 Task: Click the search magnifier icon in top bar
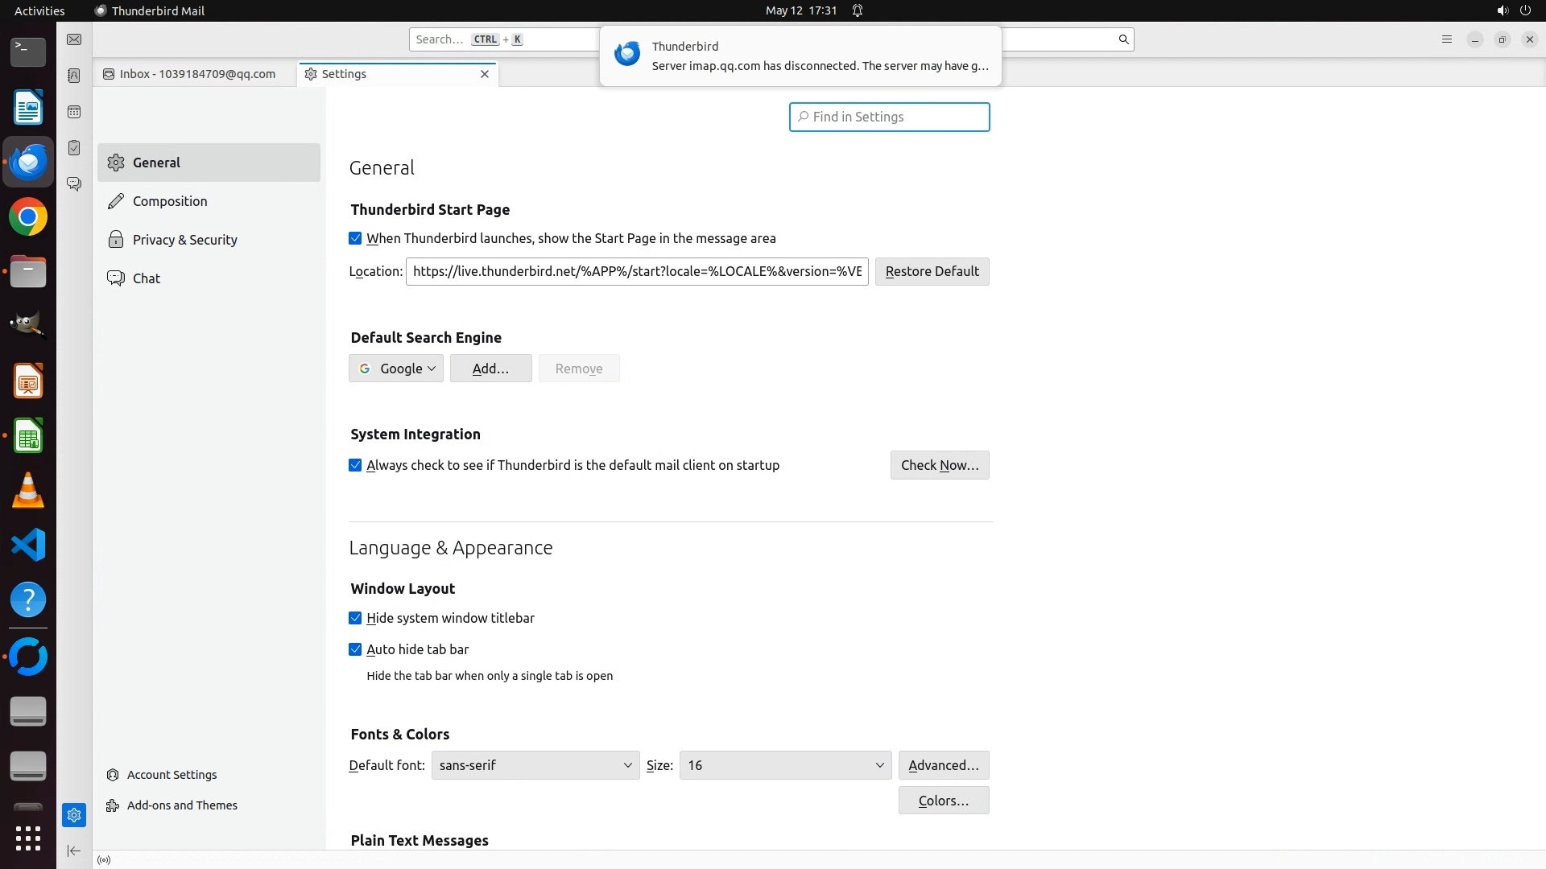pos(1123,39)
